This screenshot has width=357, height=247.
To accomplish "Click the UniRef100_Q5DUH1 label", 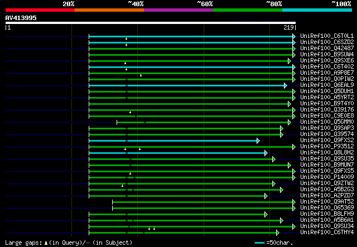I will 327,91.
